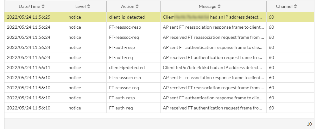Screen dimensions: 316x129
Task: Click the Message column header label
Action: click(x=207, y=6)
